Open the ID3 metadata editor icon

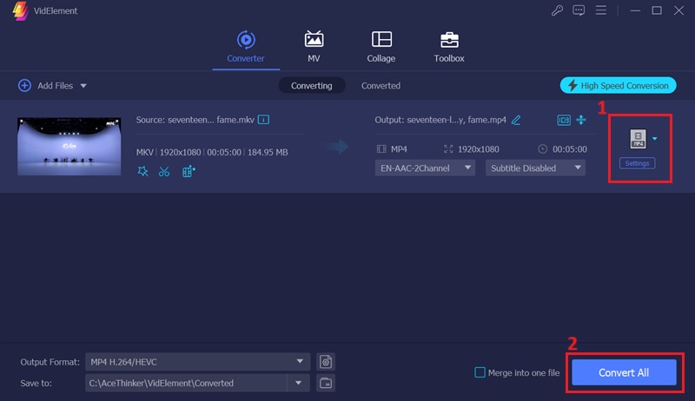(x=564, y=120)
